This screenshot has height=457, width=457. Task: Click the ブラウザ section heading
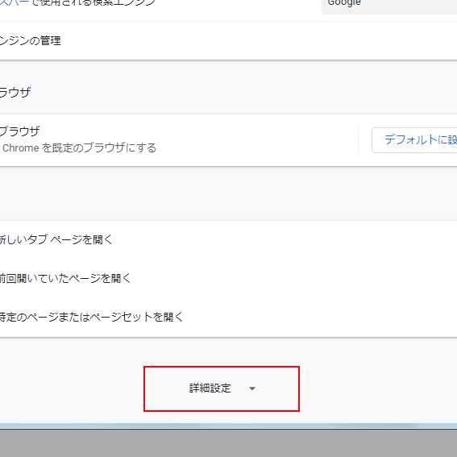[15, 92]
